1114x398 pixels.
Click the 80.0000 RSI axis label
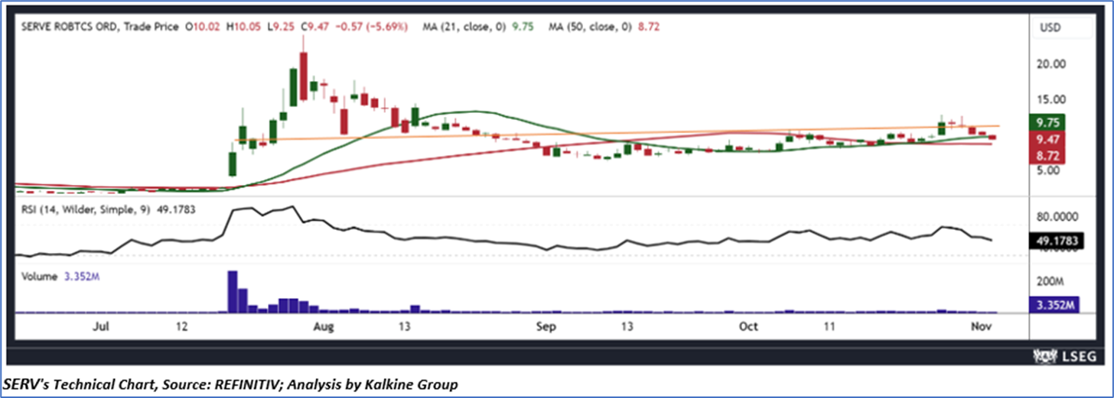tap(1058, 216)
